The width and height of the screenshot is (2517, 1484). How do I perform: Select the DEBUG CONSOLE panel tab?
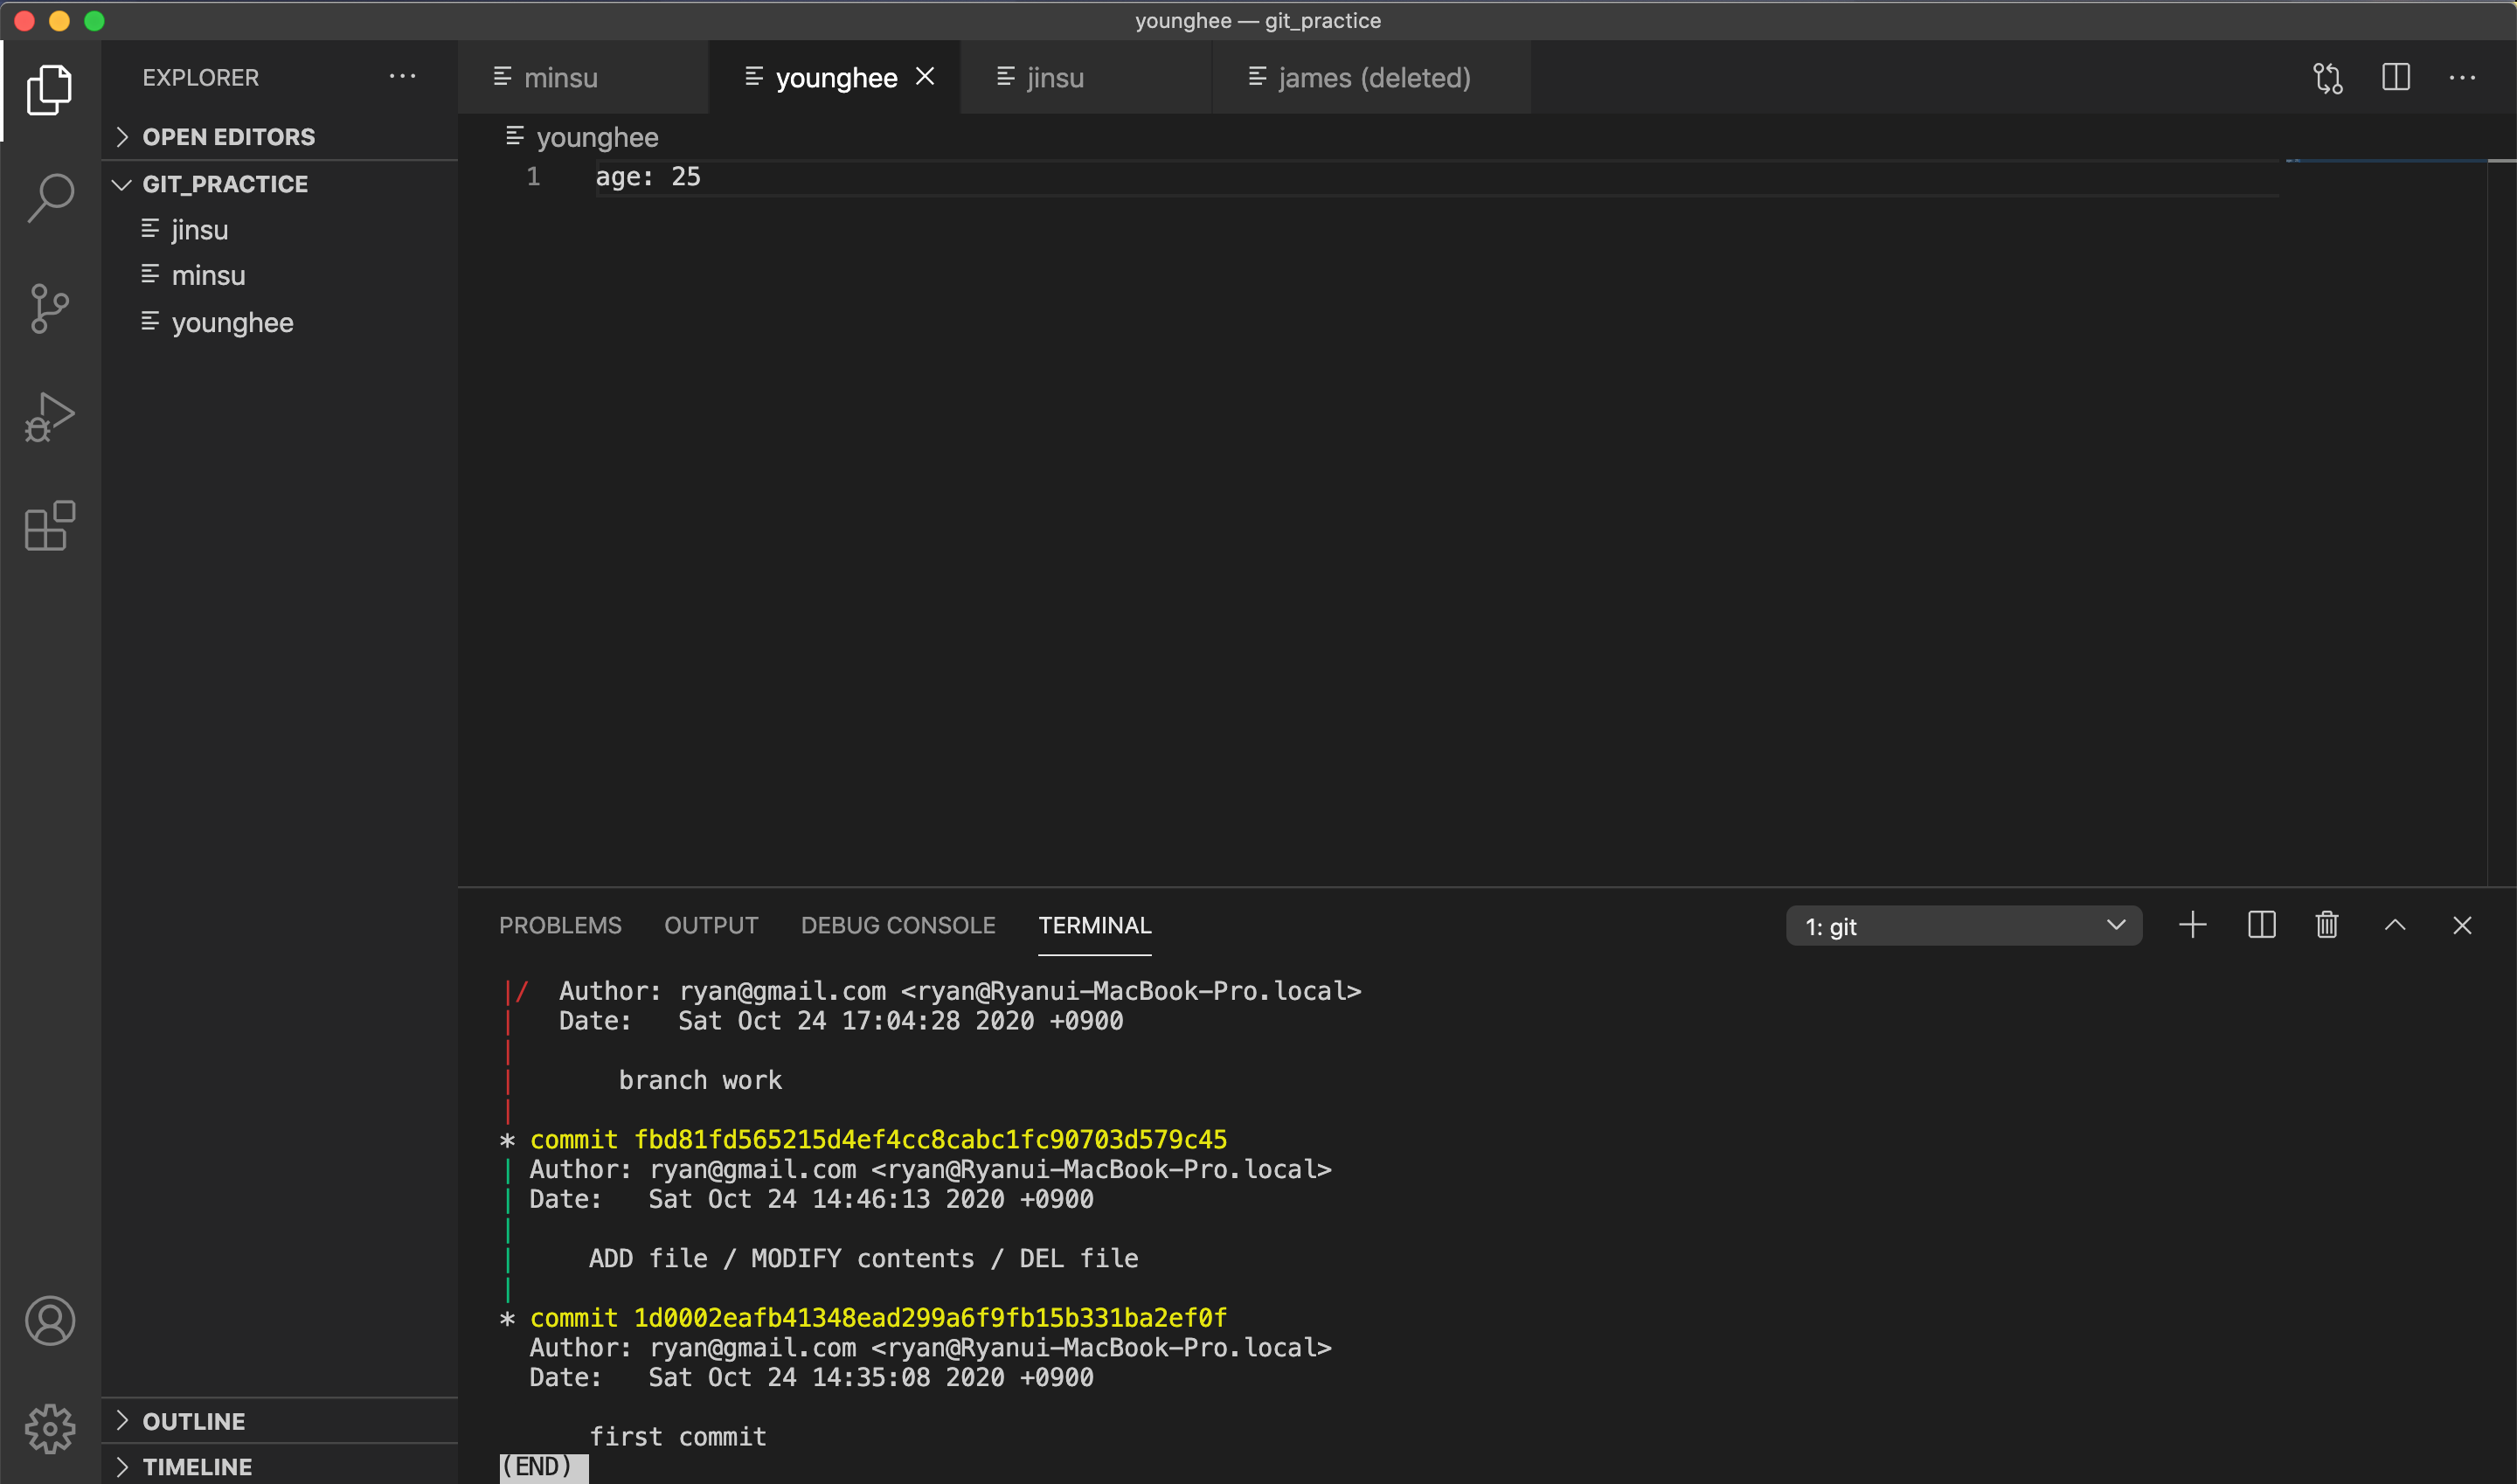pos(898,925)
